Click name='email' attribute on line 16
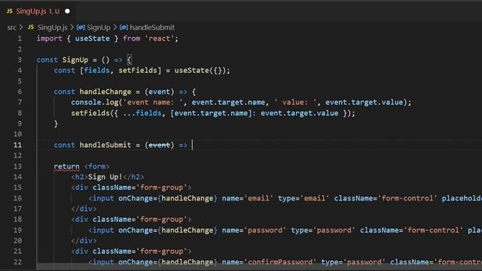 pyautogui.click(x=248, y=198)
